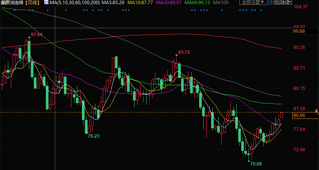Click the blue crosshair cursor icon
This screenshot has height=170, width=319.
click(271, 2)
